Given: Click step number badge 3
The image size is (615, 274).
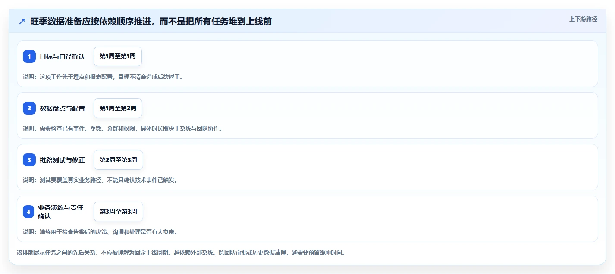Looking at the screenshot, I should click(x=29, y=160).
